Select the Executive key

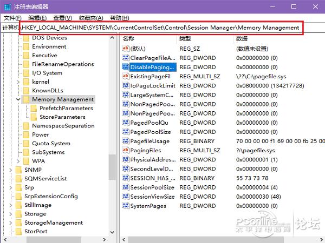(44, 56)
